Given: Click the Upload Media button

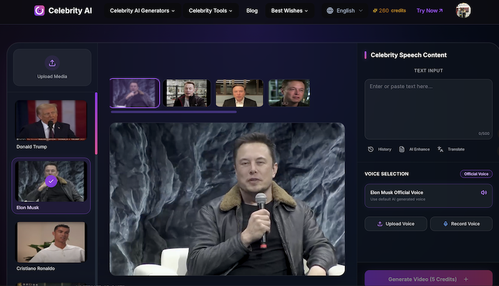Looking at the screenshot, I should click(x=52, y=67).
